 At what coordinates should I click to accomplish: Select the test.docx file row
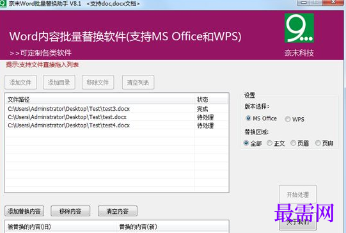coord(117,117)
